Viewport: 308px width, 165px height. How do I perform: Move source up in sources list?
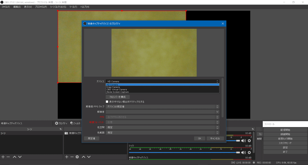[83, 157]
